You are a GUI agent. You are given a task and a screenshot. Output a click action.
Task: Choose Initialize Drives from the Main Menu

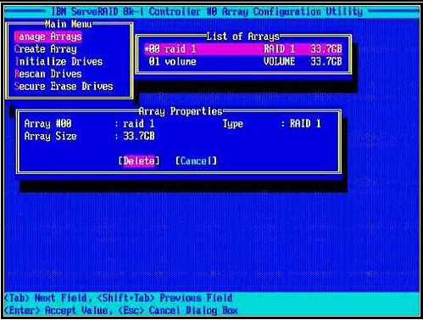click(58, 62)
